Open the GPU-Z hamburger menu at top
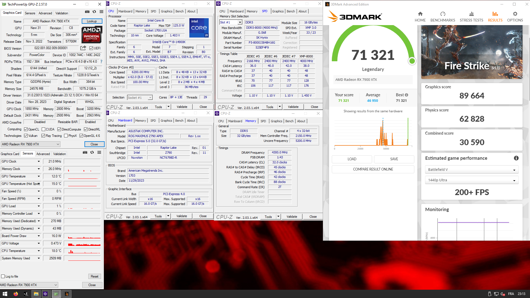The width and height of the screenshot is (530, 298). (x=102, y=12)
